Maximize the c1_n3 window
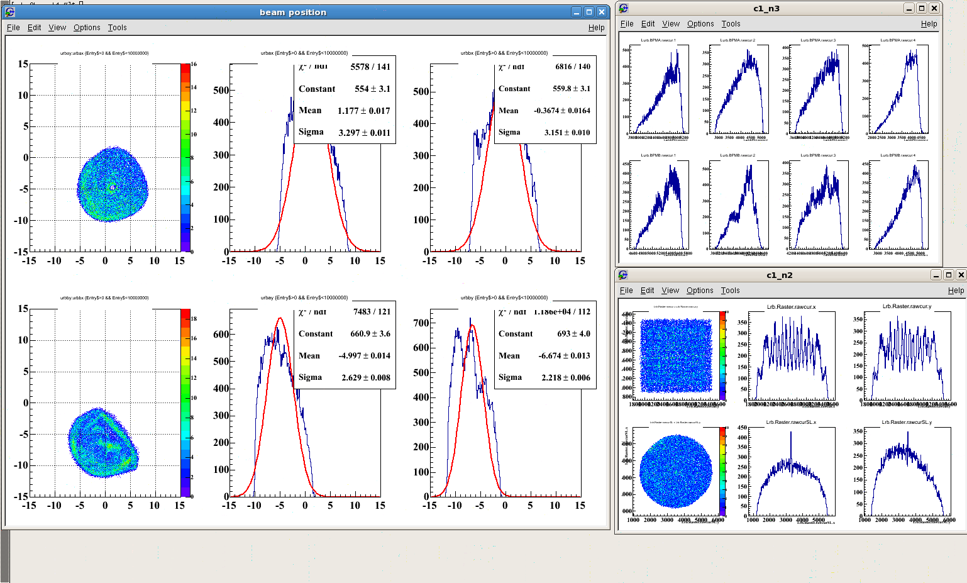 922,8
